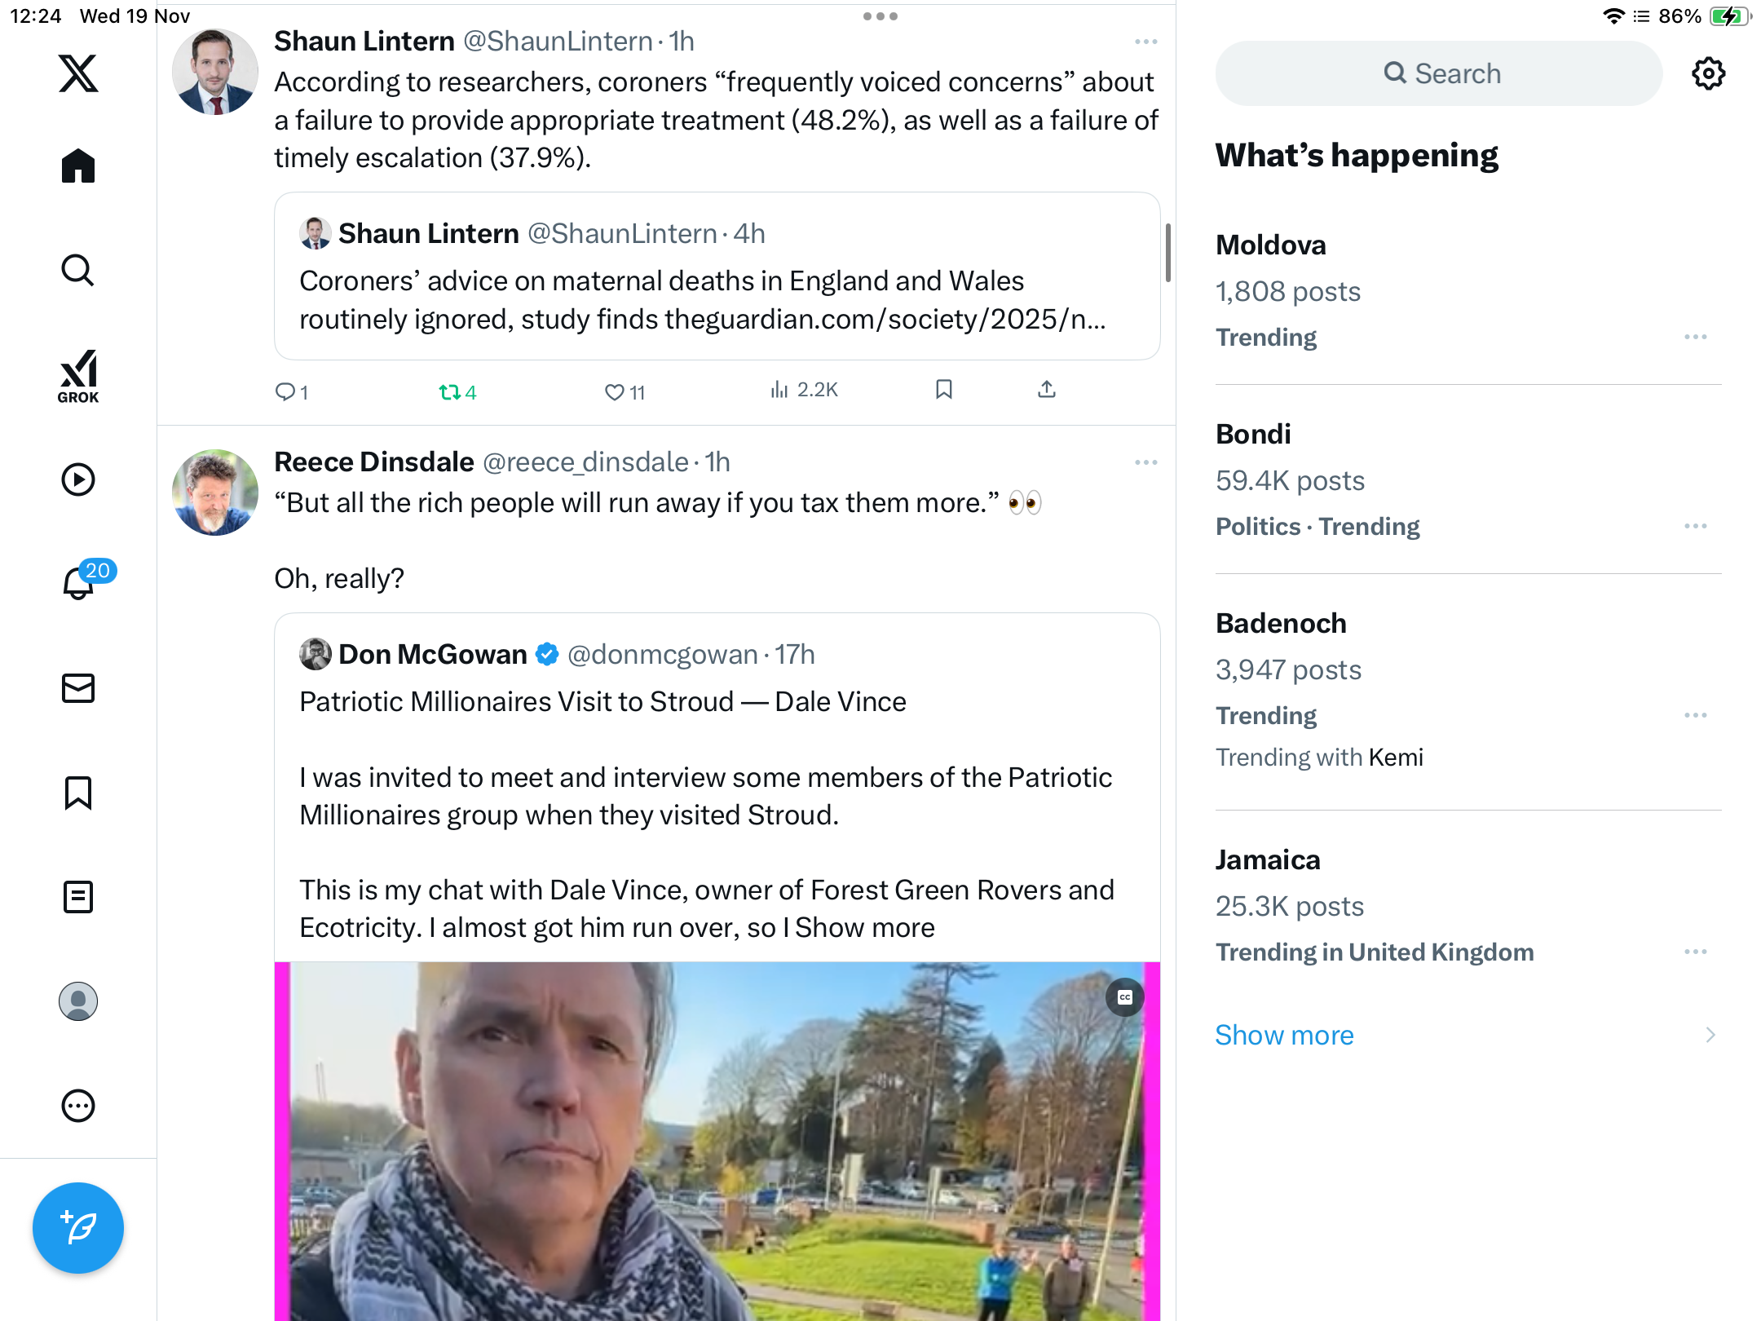The image size is (1761, 1321).
Task: Open the sidebar Bookmarks page
Action: 78,793
